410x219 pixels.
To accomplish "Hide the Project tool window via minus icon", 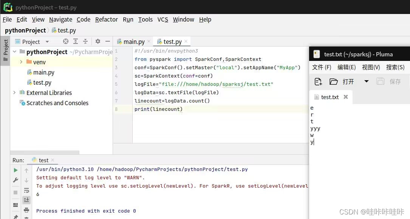I will click(x=107, y=41).
